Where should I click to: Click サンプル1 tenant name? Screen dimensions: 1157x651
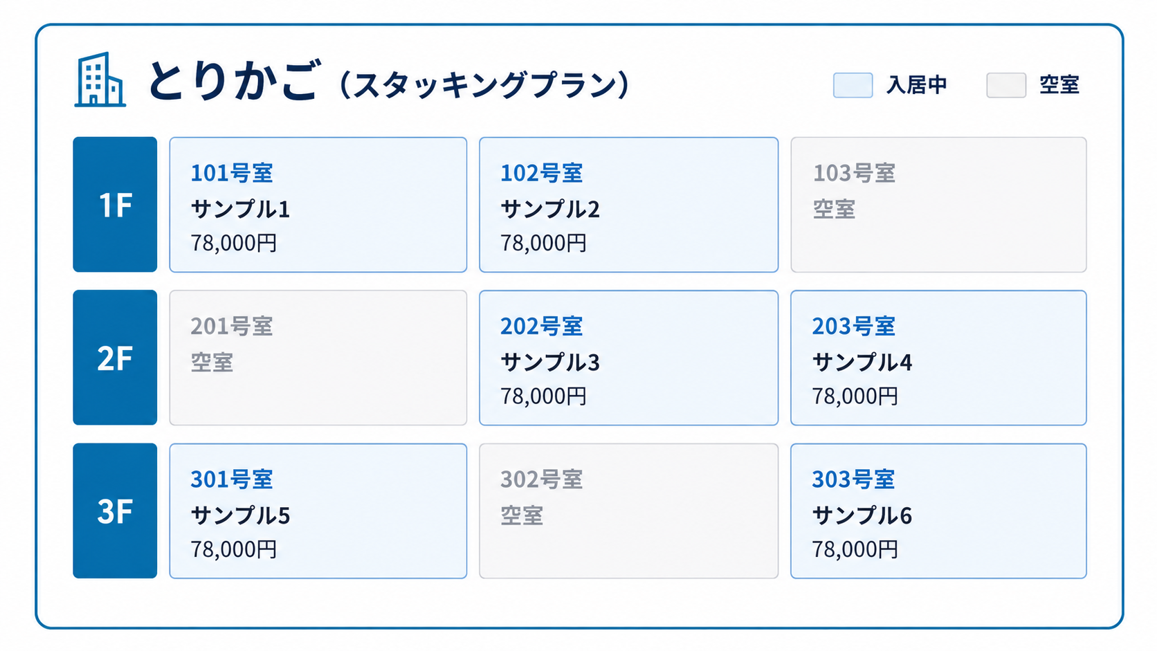pos(240,209)
